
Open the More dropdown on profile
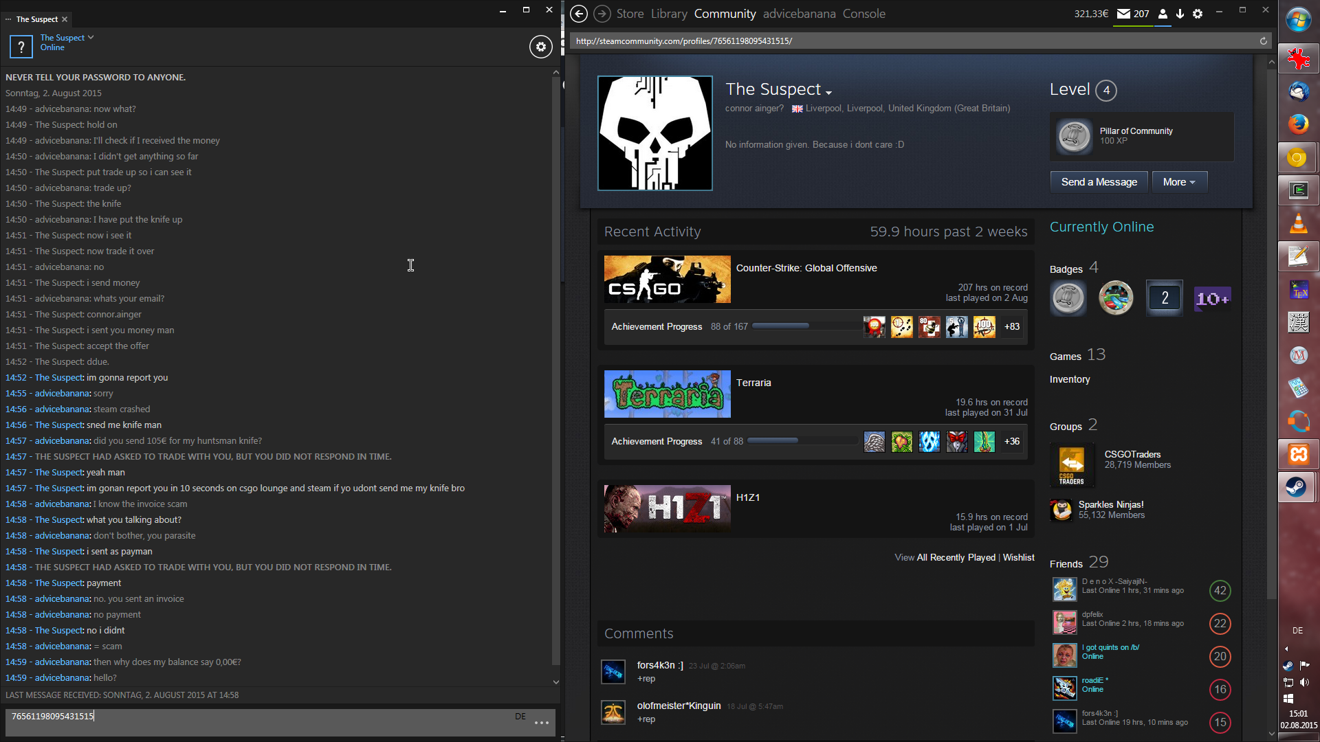pos(1179,182)
